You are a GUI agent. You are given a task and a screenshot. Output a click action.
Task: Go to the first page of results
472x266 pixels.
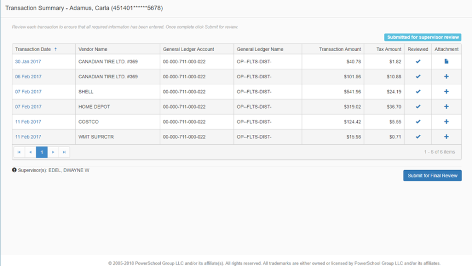tap(19, 152)
